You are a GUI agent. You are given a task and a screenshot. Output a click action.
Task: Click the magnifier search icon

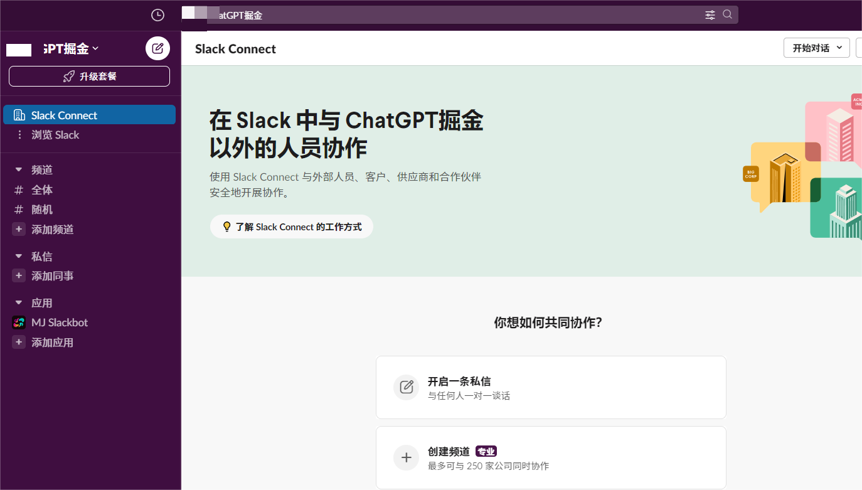click(727, 14)
